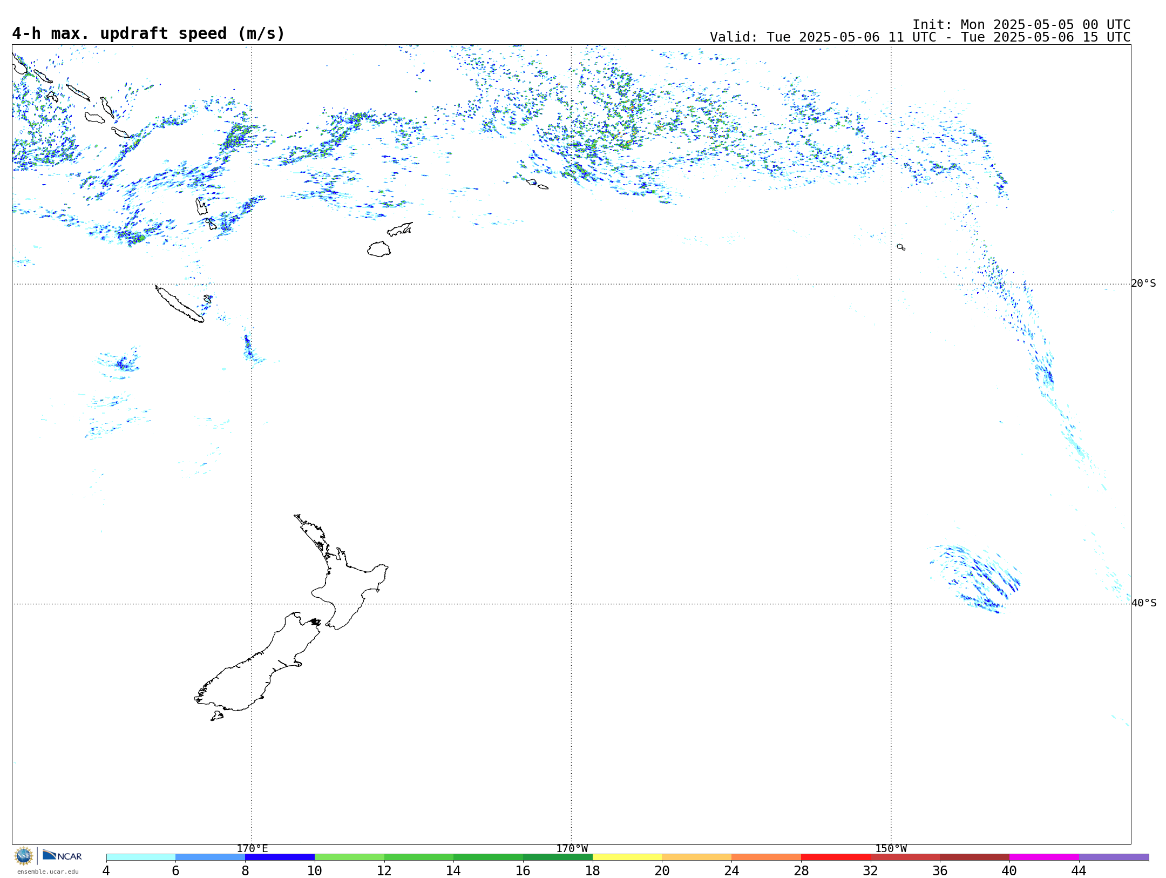
Task: Click the light cyan 4-6 color swatch
Action: pyautogui.click(x=141, y=857)
